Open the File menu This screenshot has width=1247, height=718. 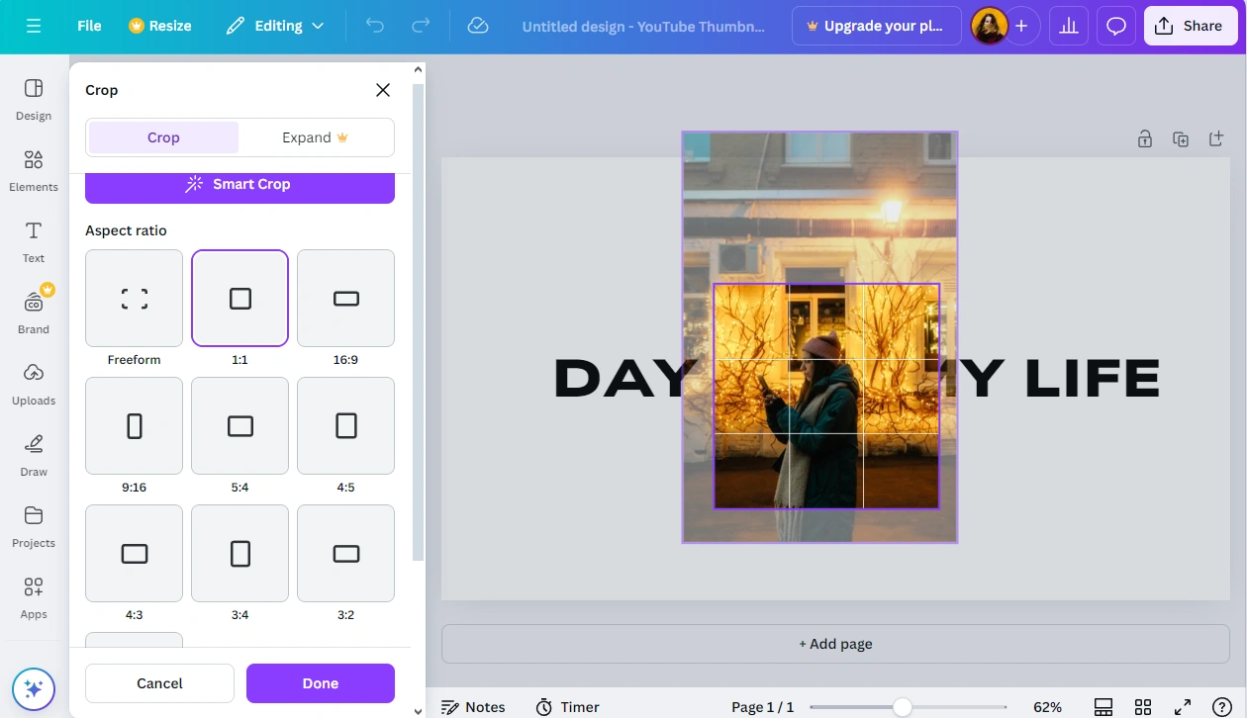click(89, 26)
